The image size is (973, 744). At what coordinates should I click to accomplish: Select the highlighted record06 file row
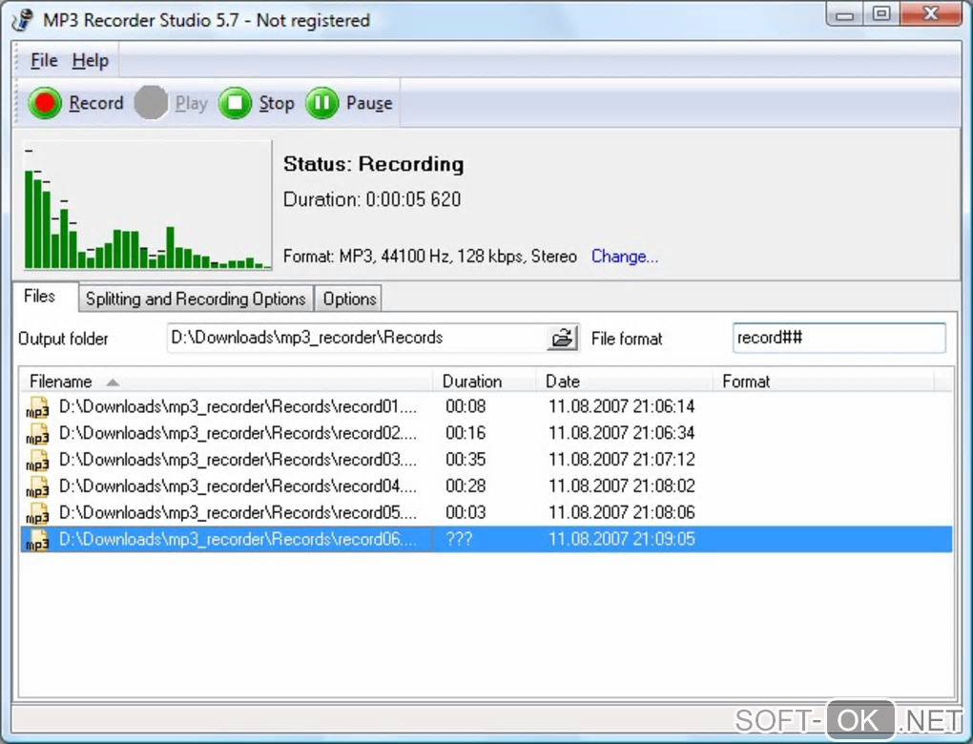pyautogui.click(x=486, y=540)
